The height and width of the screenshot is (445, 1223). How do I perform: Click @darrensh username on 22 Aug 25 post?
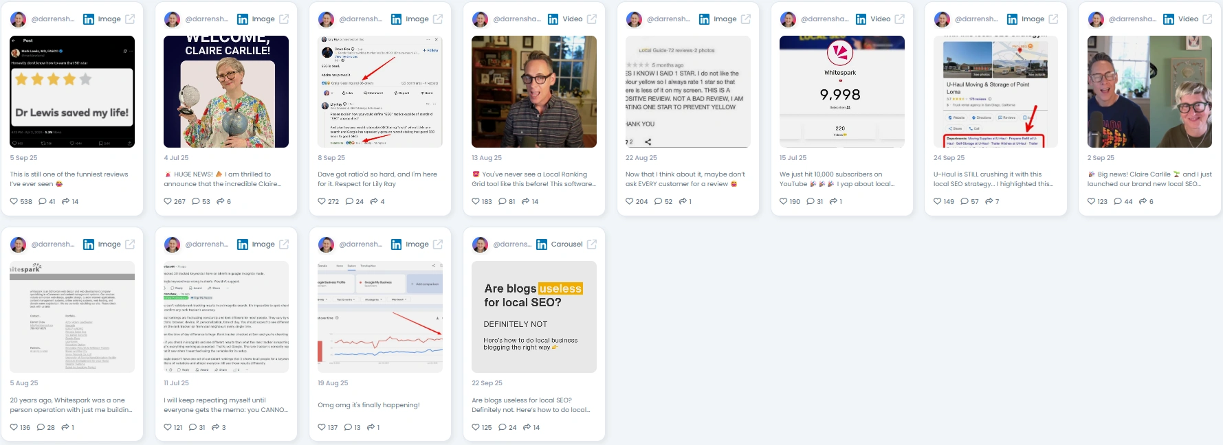[668, 19]
